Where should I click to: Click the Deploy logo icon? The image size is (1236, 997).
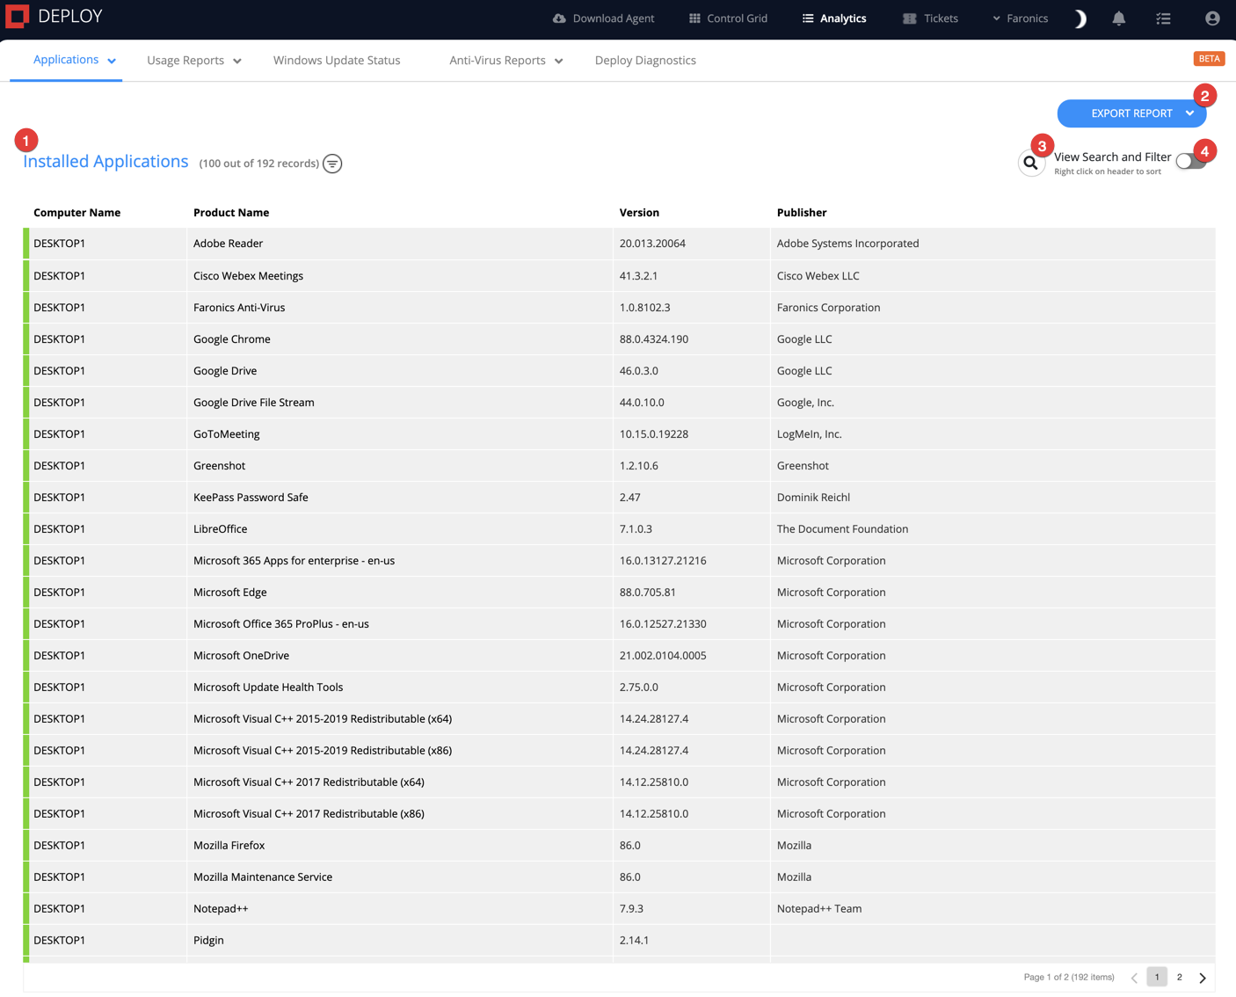pos(18,17)
